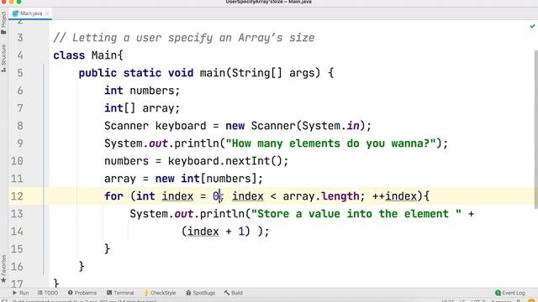
Task: Click '++index' in the for statement
Action: [x=394, y=196]
